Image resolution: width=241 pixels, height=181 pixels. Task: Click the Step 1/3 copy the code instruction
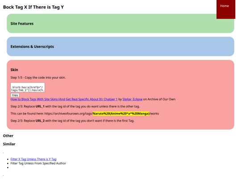(38, 78)
